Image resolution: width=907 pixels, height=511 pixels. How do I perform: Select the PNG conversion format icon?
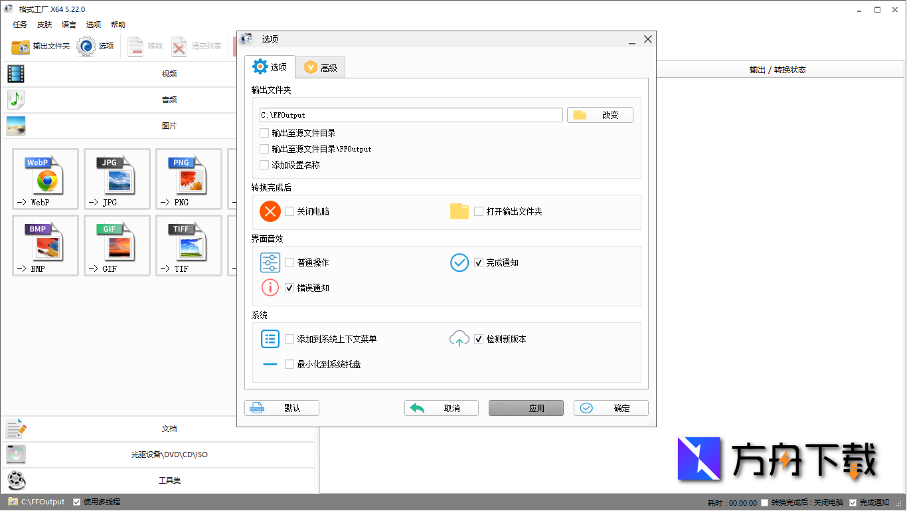189,179
